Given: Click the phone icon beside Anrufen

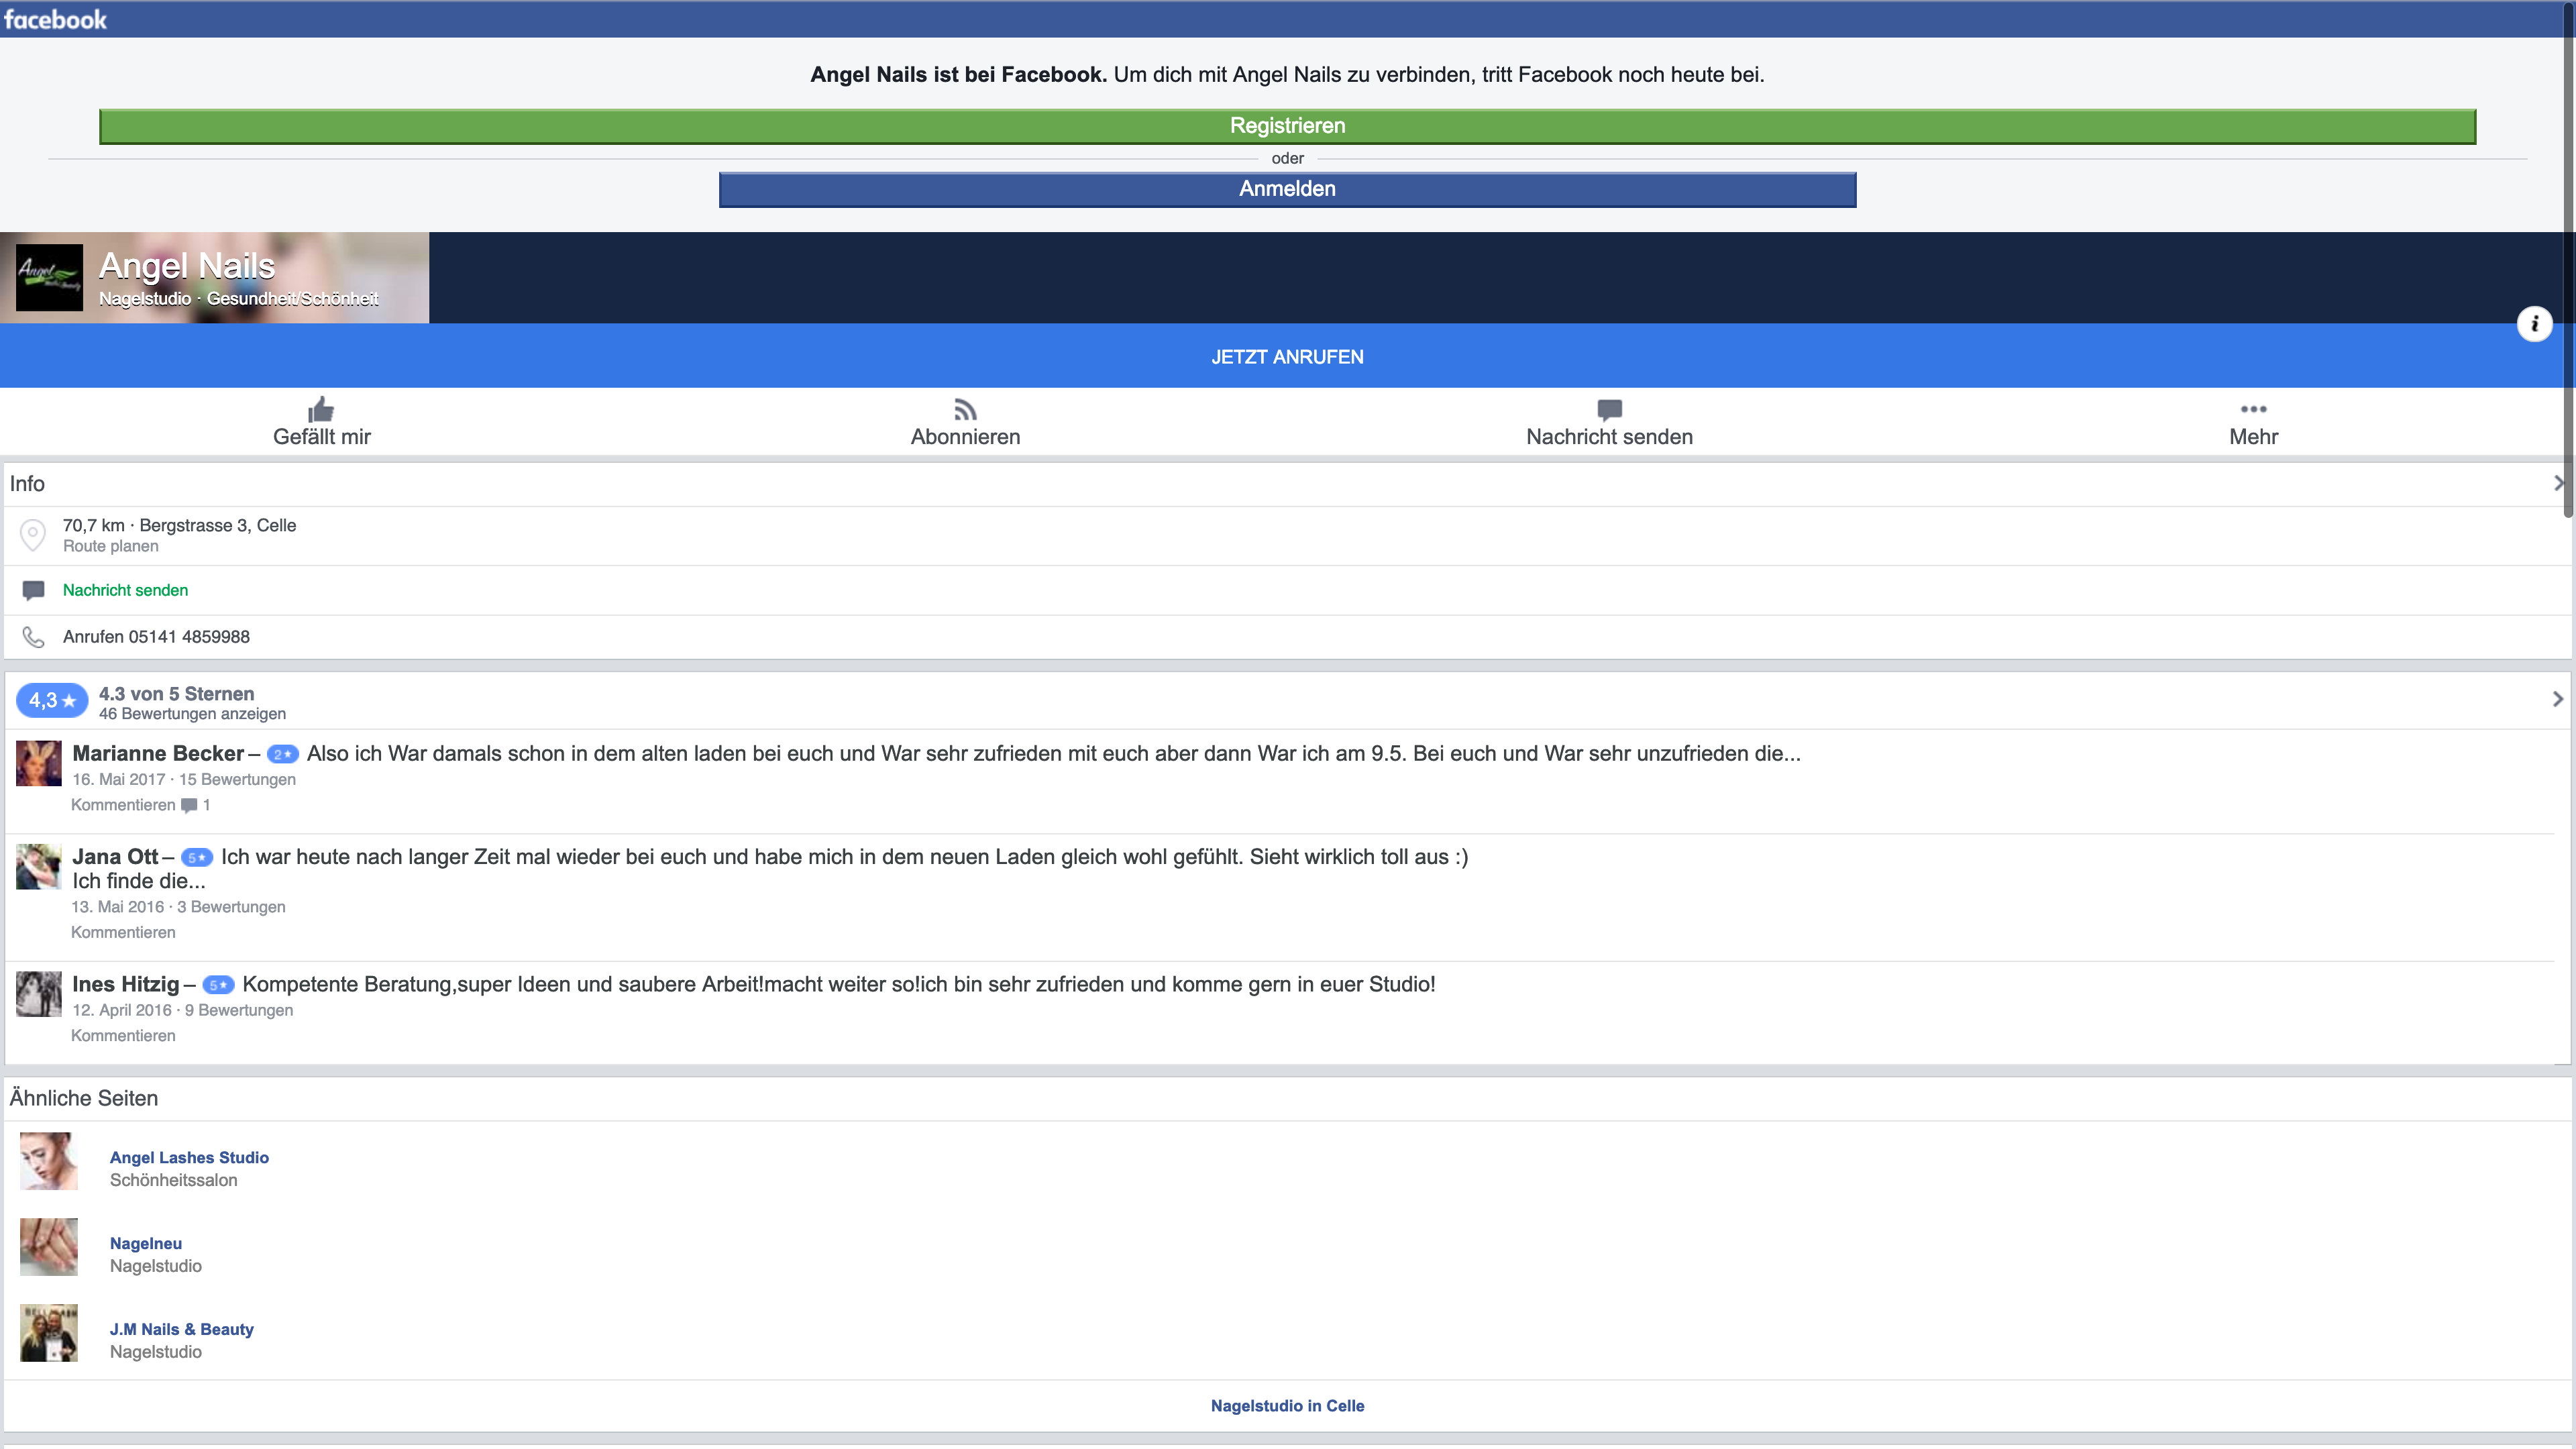Looking at the screenshot, I should click(33, 637).
